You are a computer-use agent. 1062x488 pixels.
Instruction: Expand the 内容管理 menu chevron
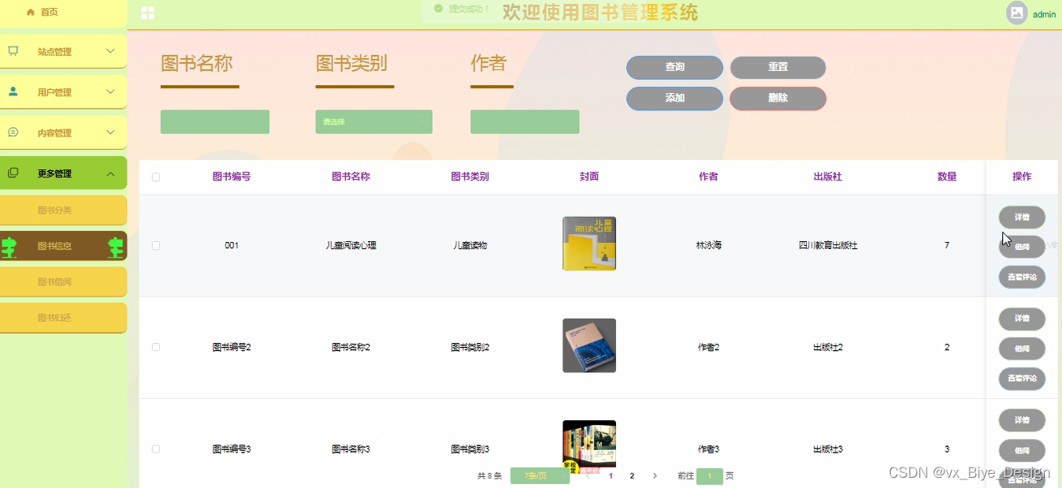pos(110,132)
